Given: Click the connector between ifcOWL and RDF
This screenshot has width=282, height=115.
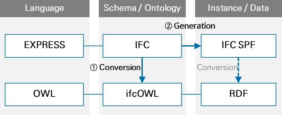Looking at the screenshot, I should coord(191,94).
